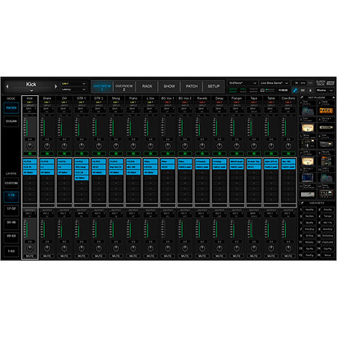Collapse the Hot Plugins panel arrow

[333, 97]
